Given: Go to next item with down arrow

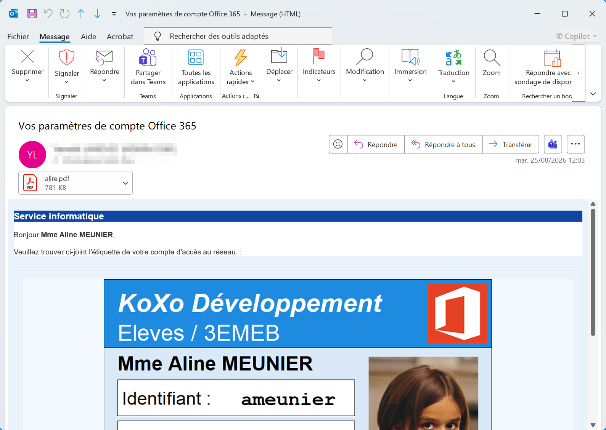Looking at the screenshot, I should click(97, 14).
